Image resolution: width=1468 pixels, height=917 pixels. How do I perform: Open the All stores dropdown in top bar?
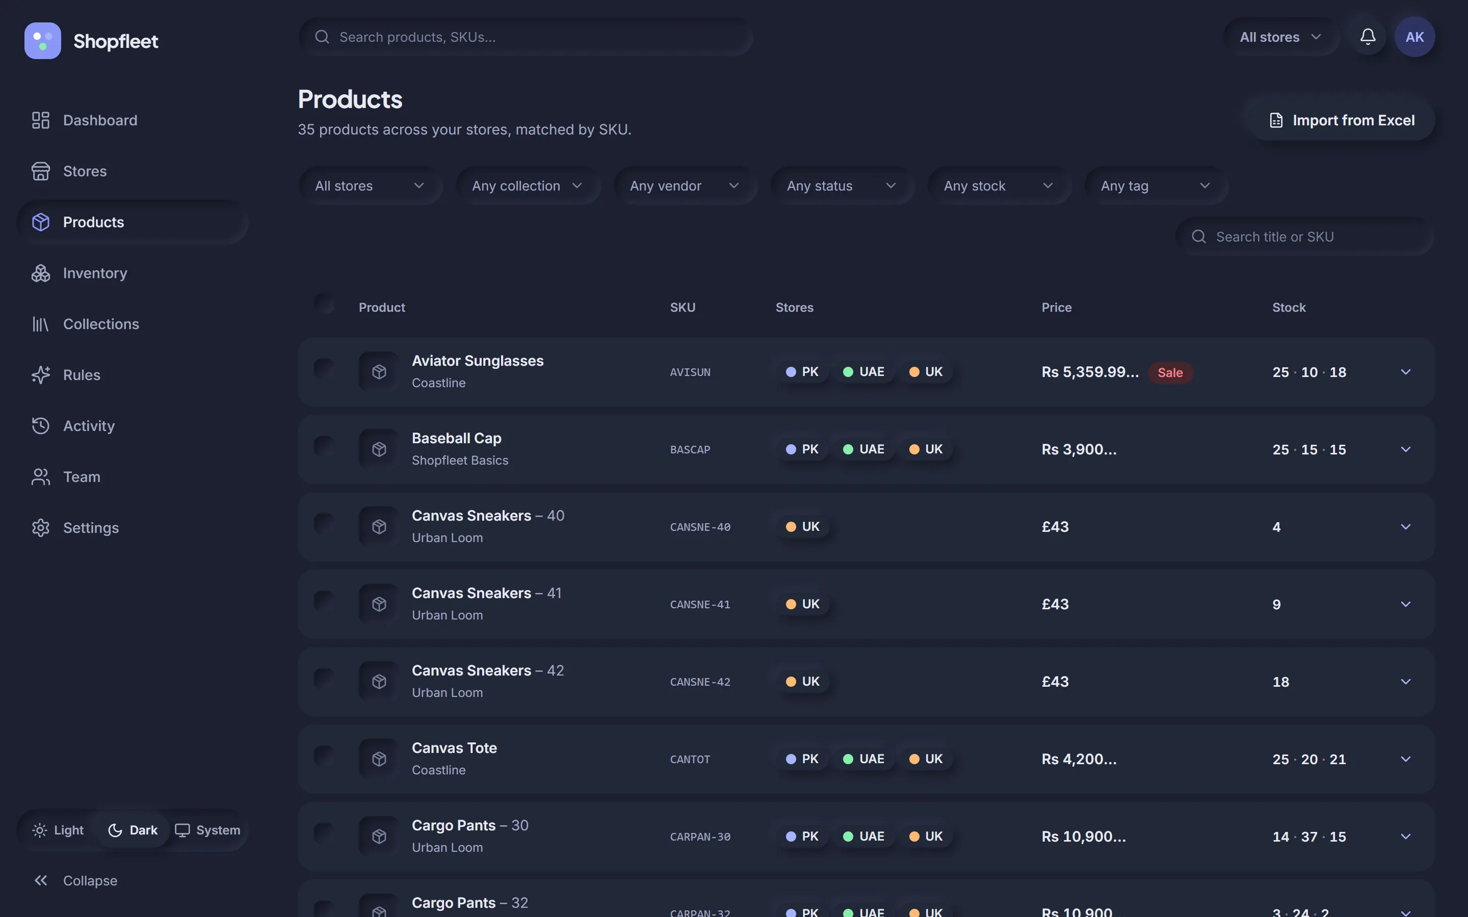[1281, 37]
